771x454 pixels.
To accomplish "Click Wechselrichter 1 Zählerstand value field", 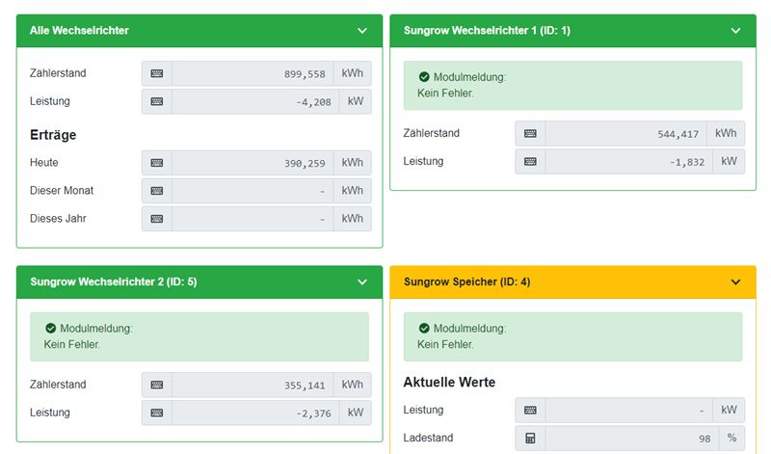I will (x=625, y=133).
